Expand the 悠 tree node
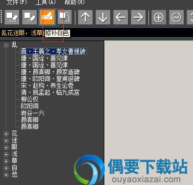Image resolution: width=193 pixels, height=185 pixels. [x=6, y=175]
